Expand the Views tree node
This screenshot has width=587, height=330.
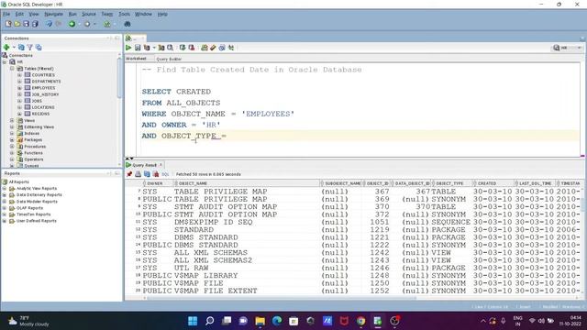point(12,120)
